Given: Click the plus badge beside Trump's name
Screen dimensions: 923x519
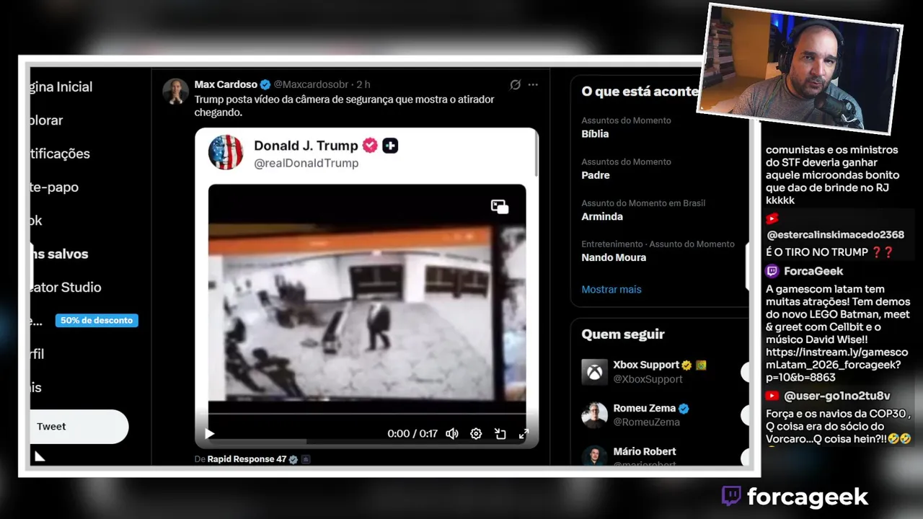Looking at the screenshot, I should (x=390, y=146).
